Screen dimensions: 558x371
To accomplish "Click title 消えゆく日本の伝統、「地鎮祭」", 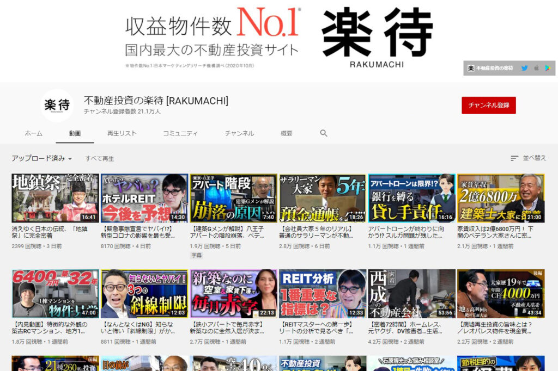I will [x=50, y=232].
